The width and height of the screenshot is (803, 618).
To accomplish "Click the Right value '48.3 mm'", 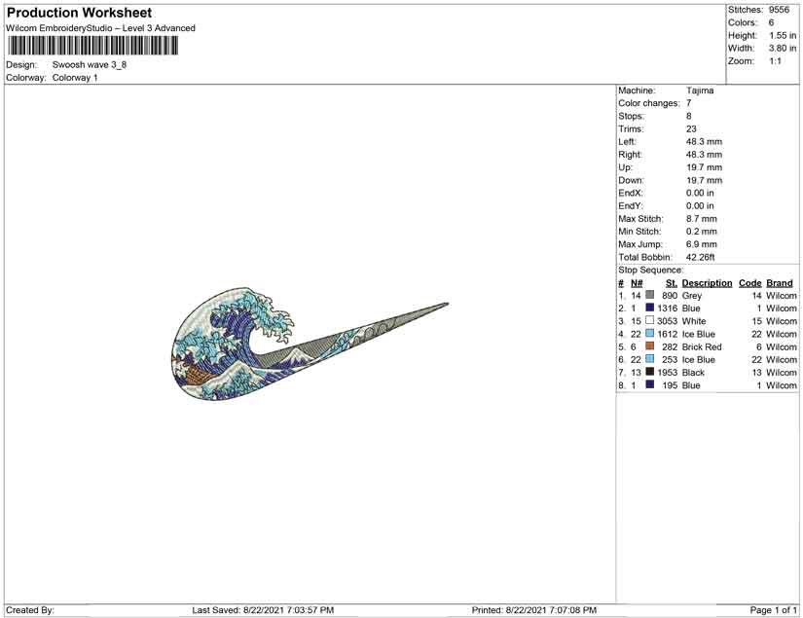I will point(704,155).
